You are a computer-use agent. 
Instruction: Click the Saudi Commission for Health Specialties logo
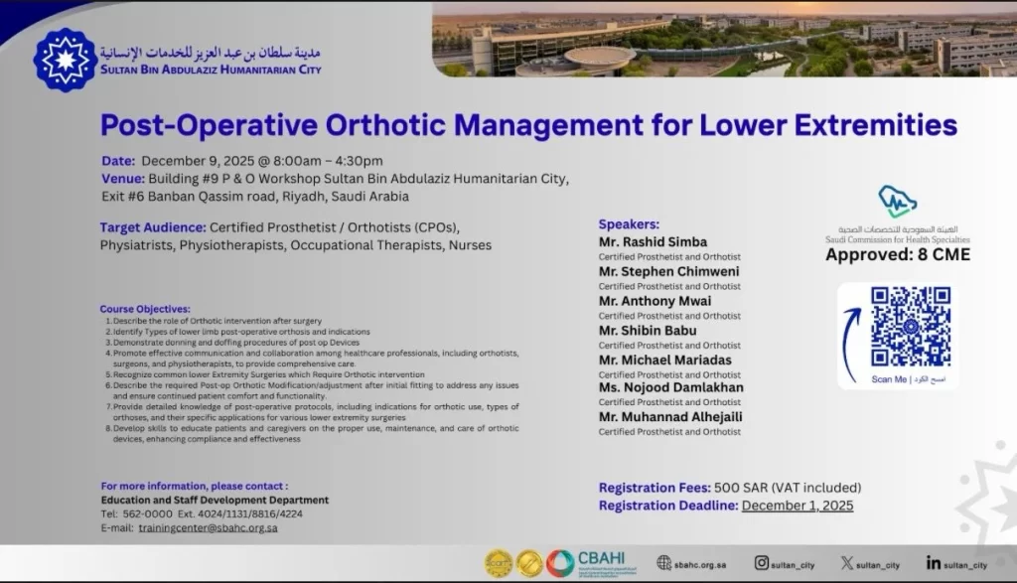point(897,203)
